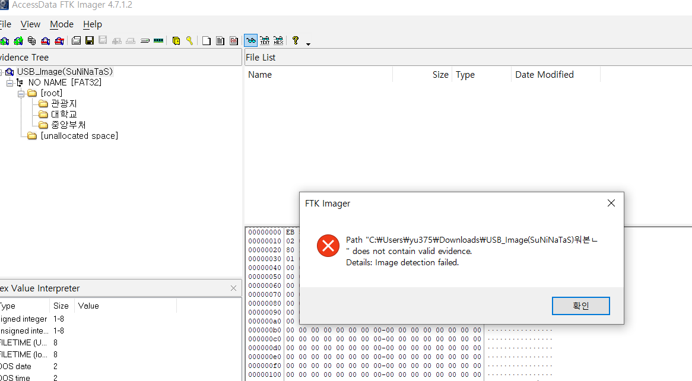692x381 pixels.
Task: Click Remove All Evidence Items icon
Action: tap(59, 40)
